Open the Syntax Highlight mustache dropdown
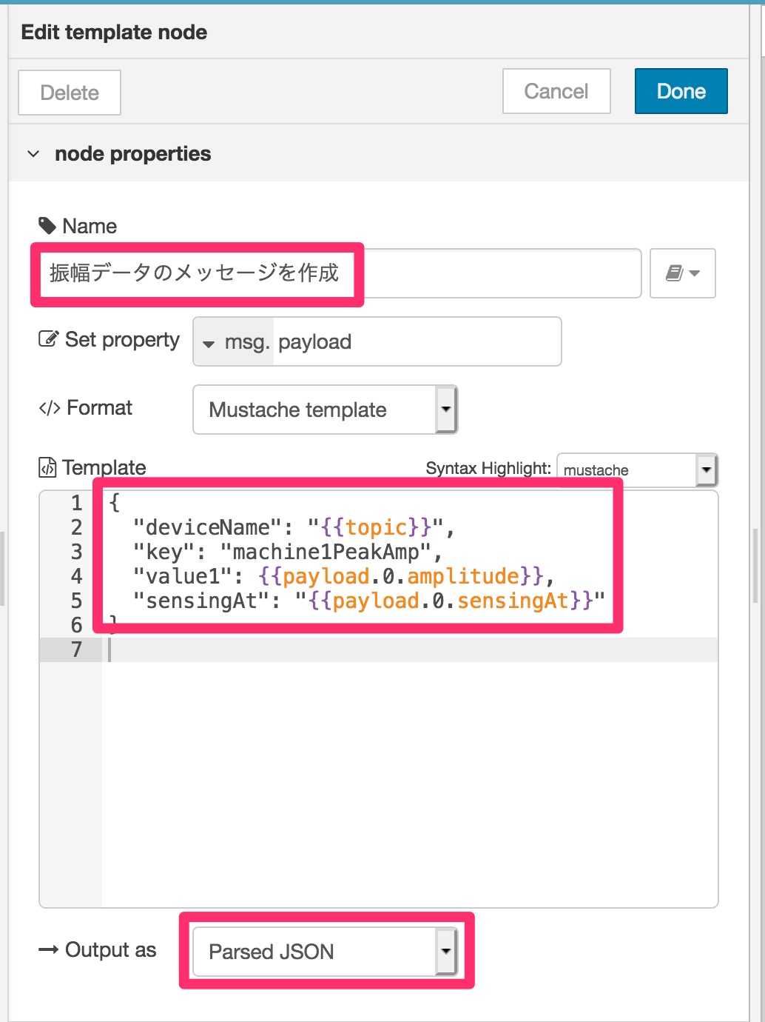 (637, 470)
